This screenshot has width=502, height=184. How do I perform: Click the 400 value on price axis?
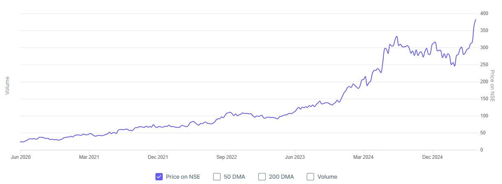pos(485,14)
